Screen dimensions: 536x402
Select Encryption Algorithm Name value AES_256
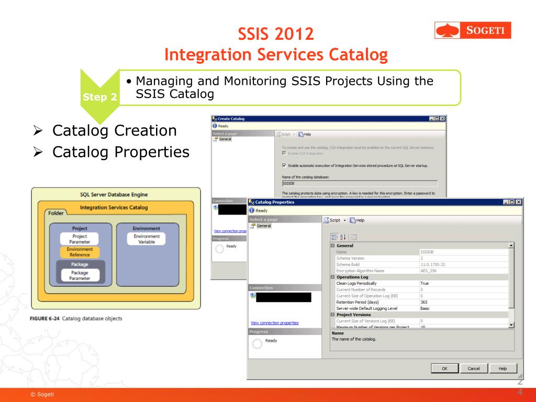[x=464, y=271]
